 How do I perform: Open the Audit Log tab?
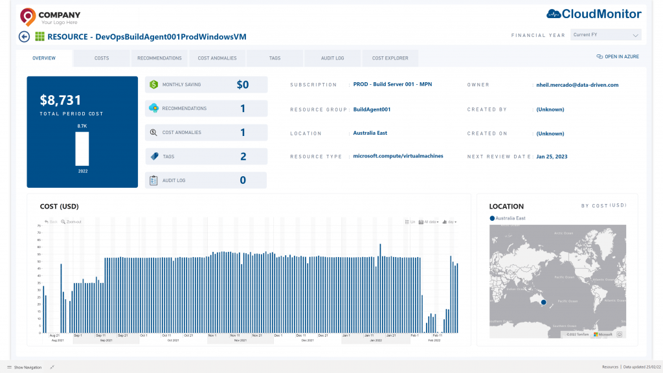pos(332,58)
